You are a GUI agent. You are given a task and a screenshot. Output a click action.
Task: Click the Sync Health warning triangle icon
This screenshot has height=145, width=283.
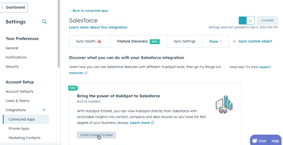pos(99,41)
